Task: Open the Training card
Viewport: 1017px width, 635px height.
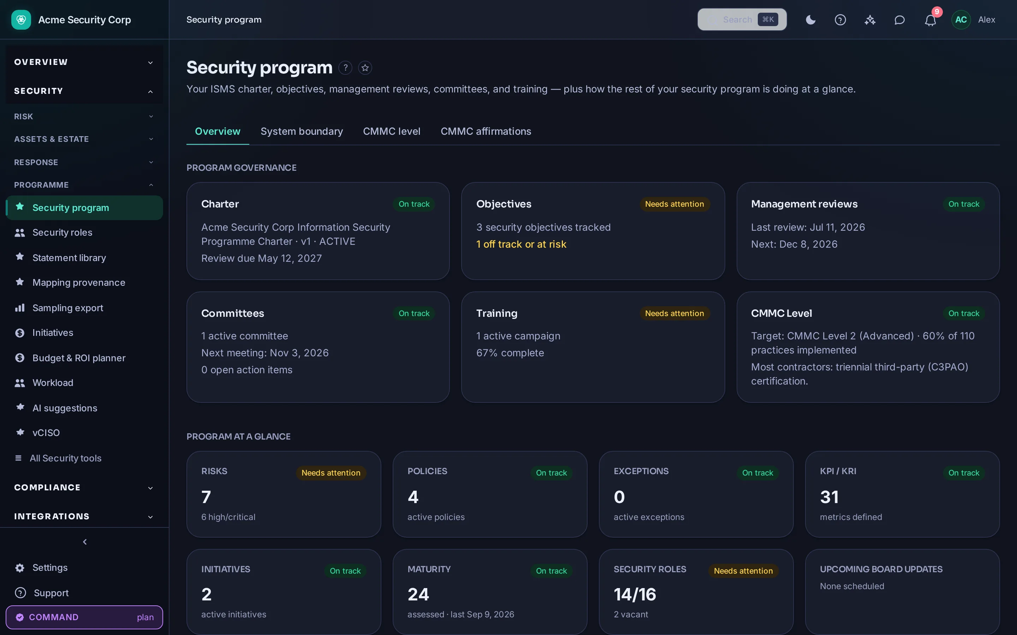Action: [x=593, y=347]
